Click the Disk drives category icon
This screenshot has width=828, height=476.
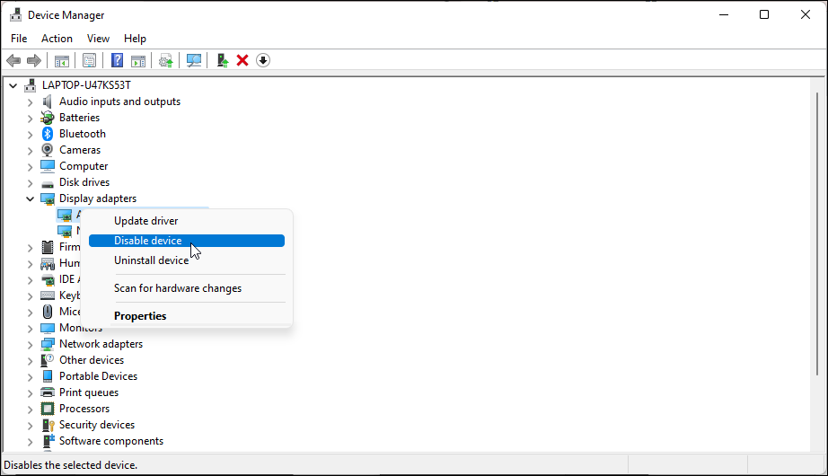click(48, 183)
